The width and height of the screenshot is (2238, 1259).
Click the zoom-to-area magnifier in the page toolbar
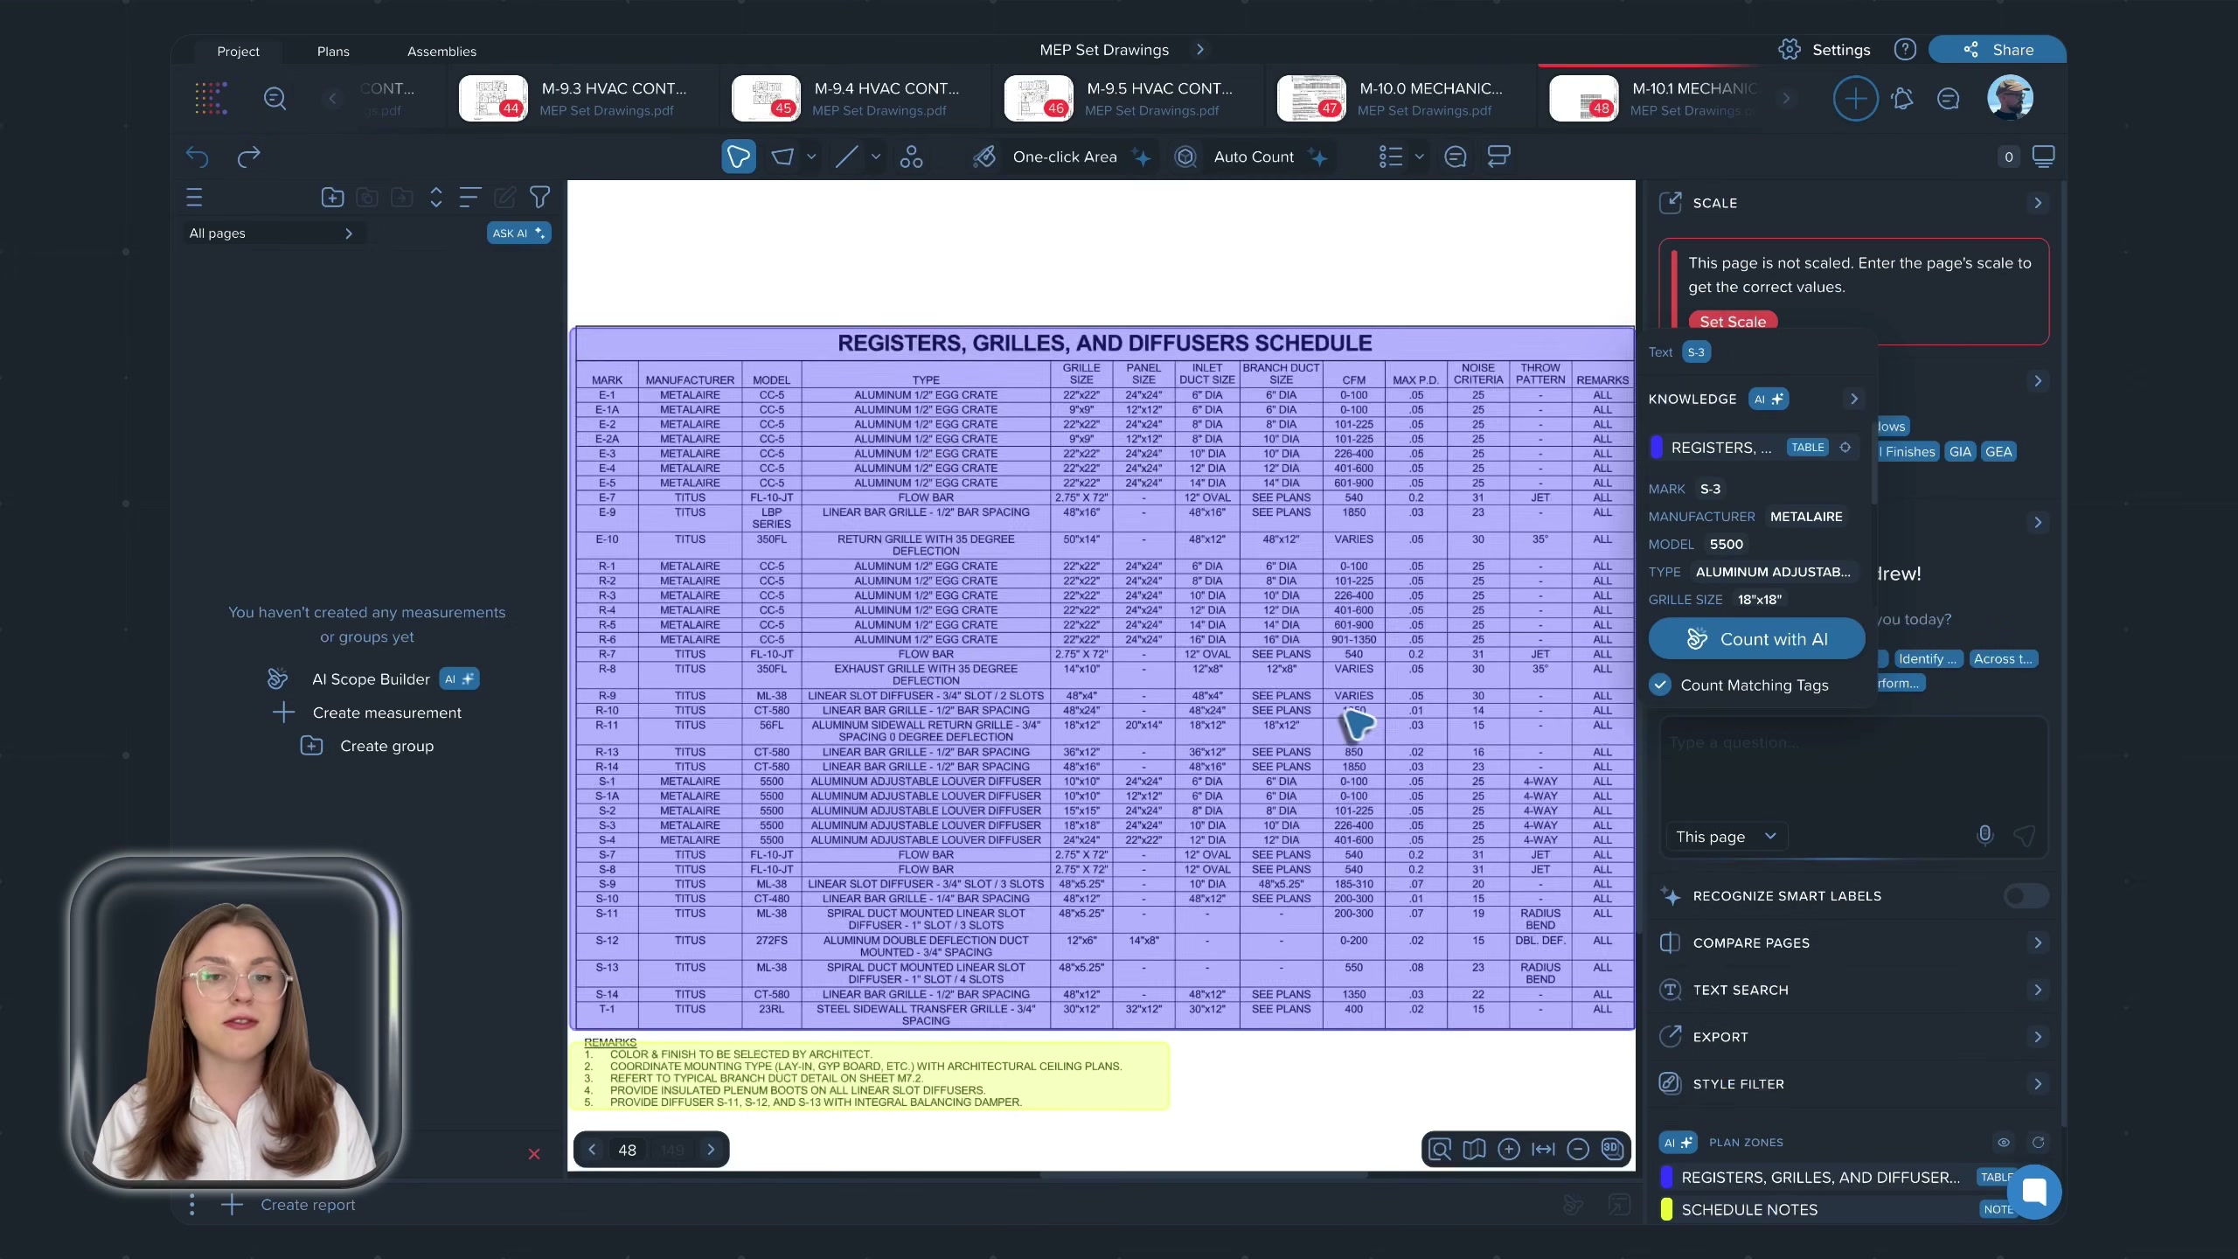(x=1440, y=1150)
